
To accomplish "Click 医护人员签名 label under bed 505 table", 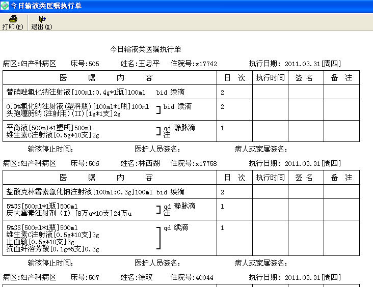I will pos(157,149).
